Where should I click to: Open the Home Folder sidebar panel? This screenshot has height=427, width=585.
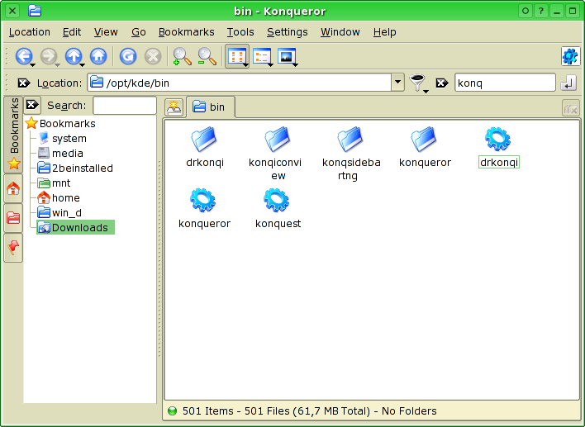coord(13,188)
